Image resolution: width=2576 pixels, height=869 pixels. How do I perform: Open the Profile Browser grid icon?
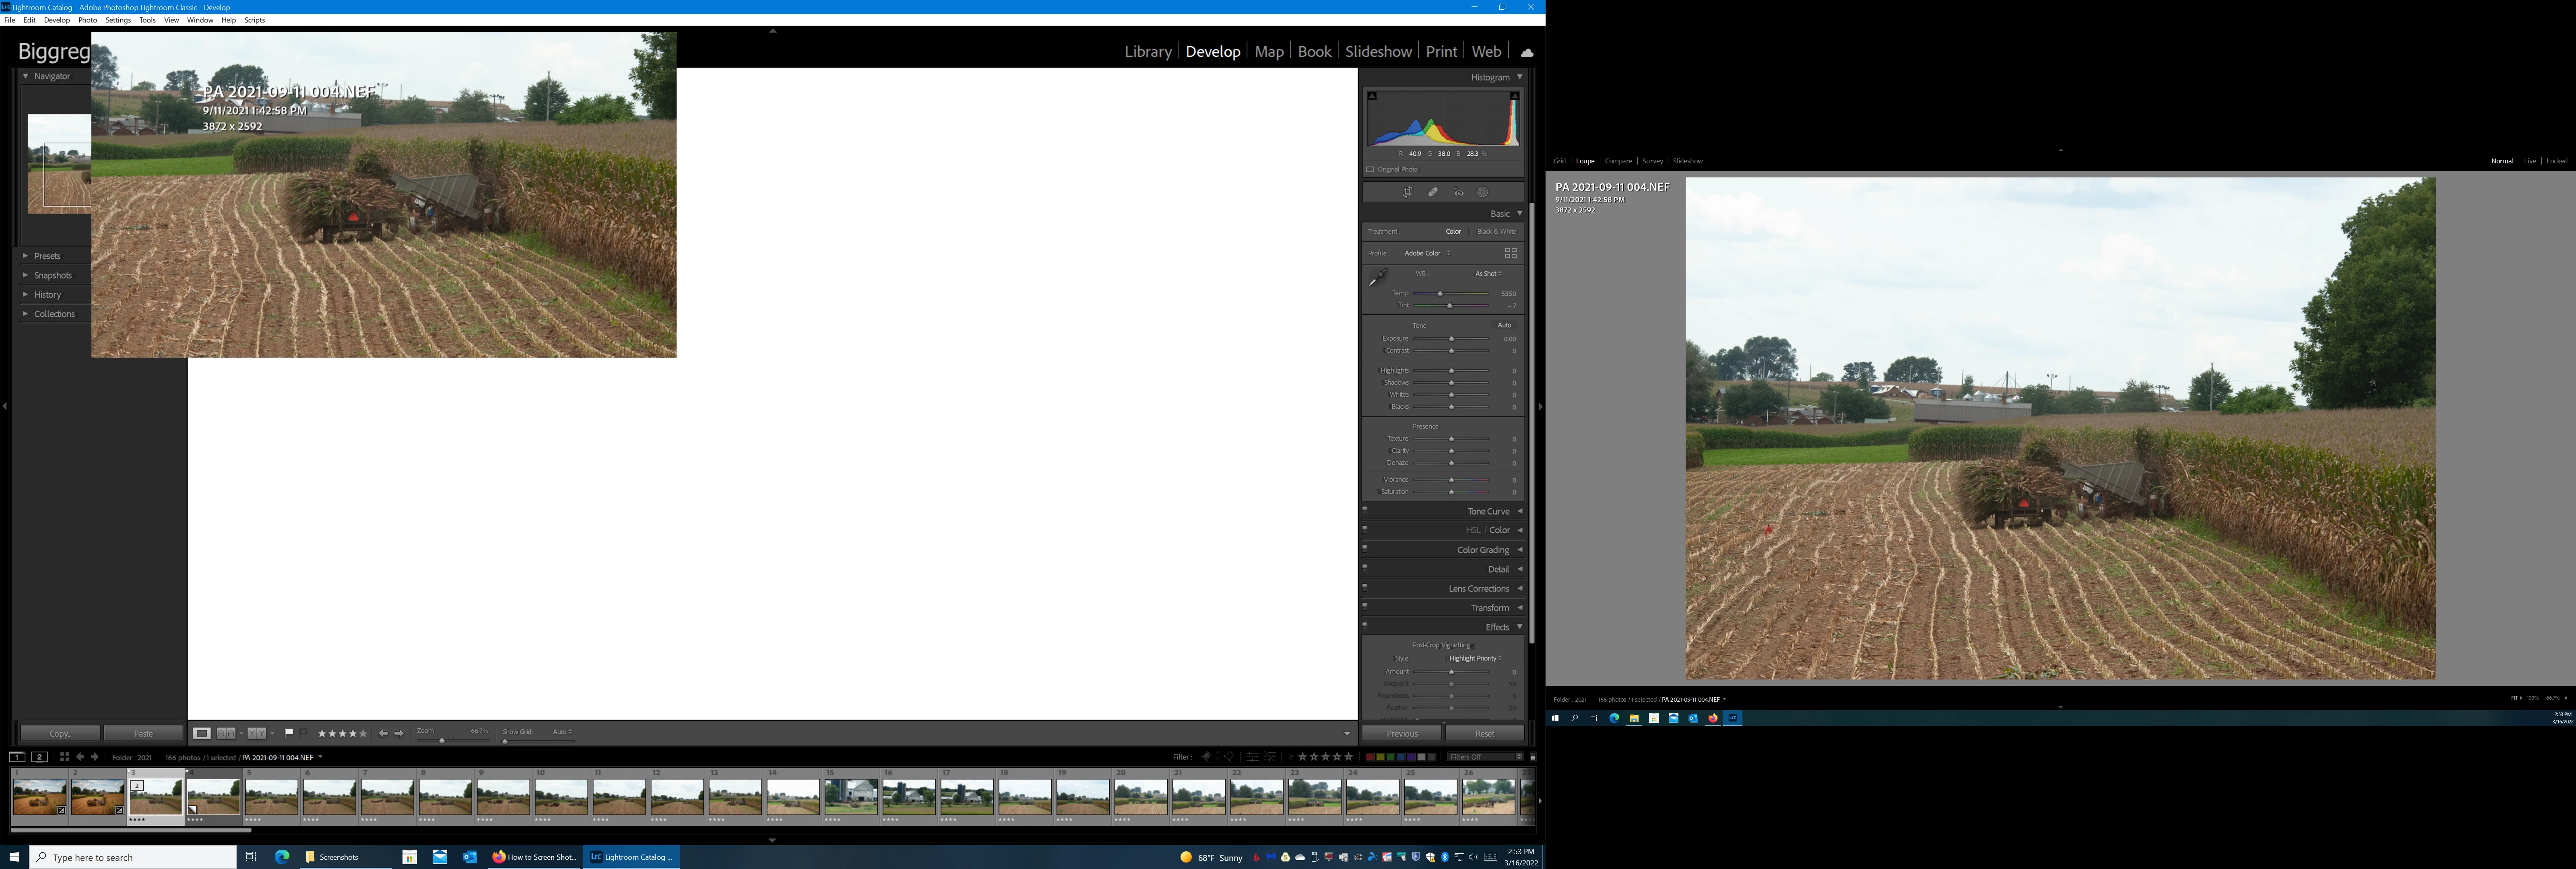(x=1510, y=253)
